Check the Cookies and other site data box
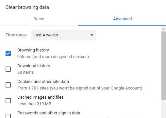This screenshot has height=118, width=166. [8, 85]
